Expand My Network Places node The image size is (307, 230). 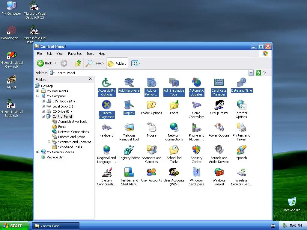click(37, 152)
